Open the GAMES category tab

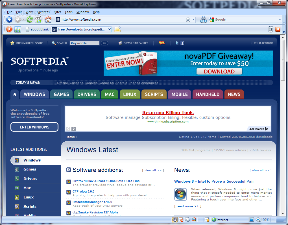(x=61, y=94)
